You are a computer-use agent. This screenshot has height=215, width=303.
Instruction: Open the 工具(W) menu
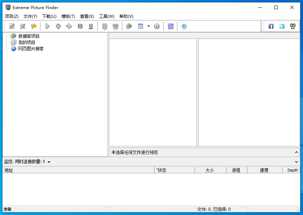point(106,16)
